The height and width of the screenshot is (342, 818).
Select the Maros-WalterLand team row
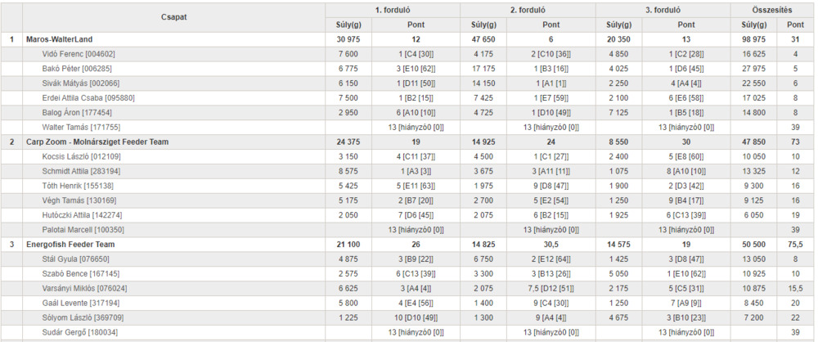pyautogui.click(x=408, y=39)
